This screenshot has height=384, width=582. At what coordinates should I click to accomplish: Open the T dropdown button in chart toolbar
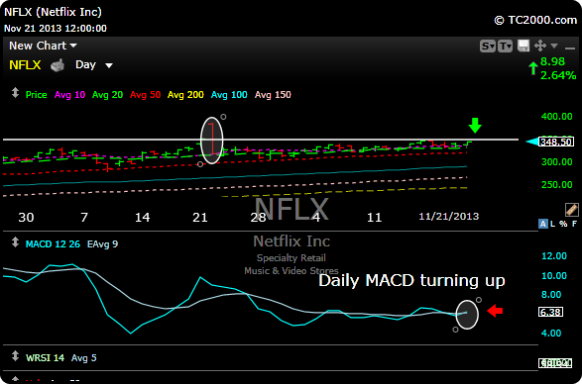click(x=506, y=47)
